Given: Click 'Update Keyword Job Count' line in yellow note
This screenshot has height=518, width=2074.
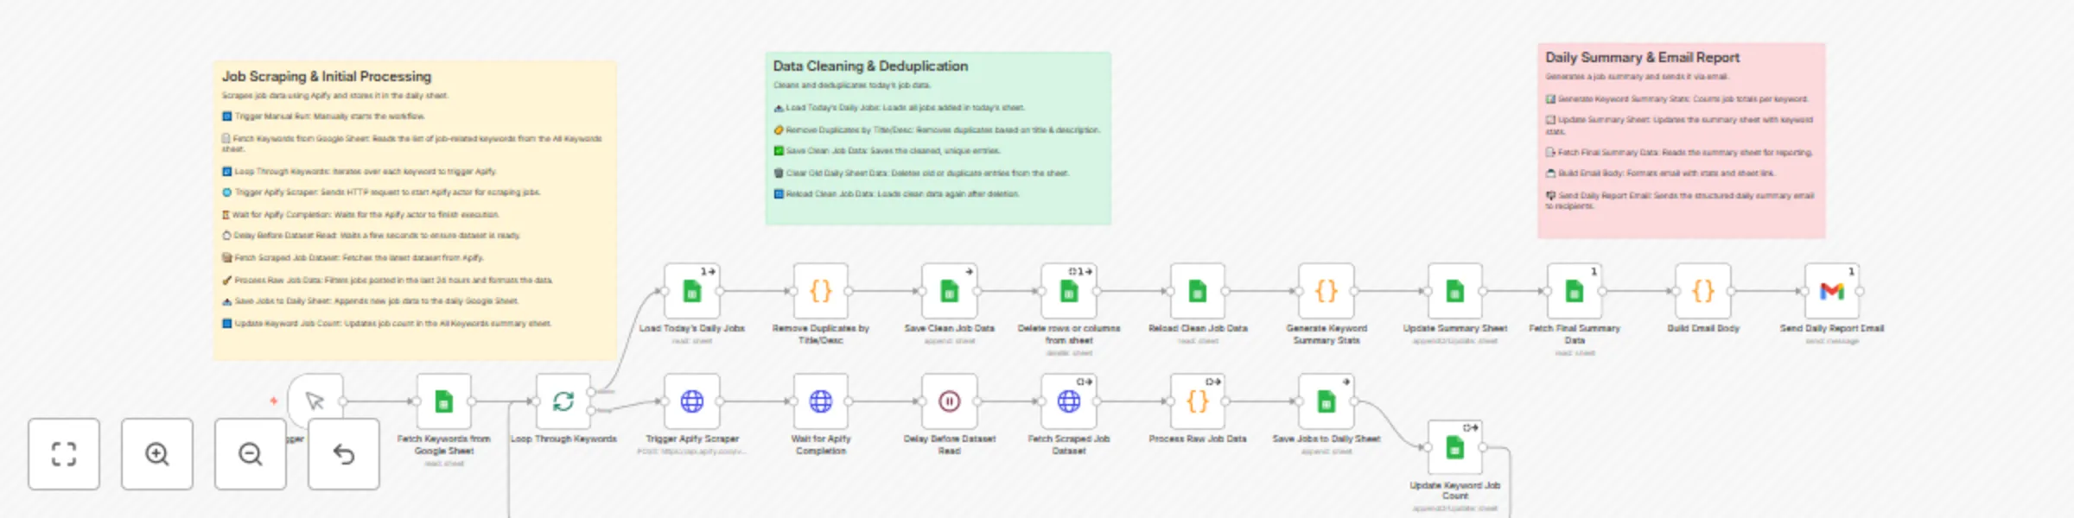Looking at the screenshot, I should pos(386,324).
